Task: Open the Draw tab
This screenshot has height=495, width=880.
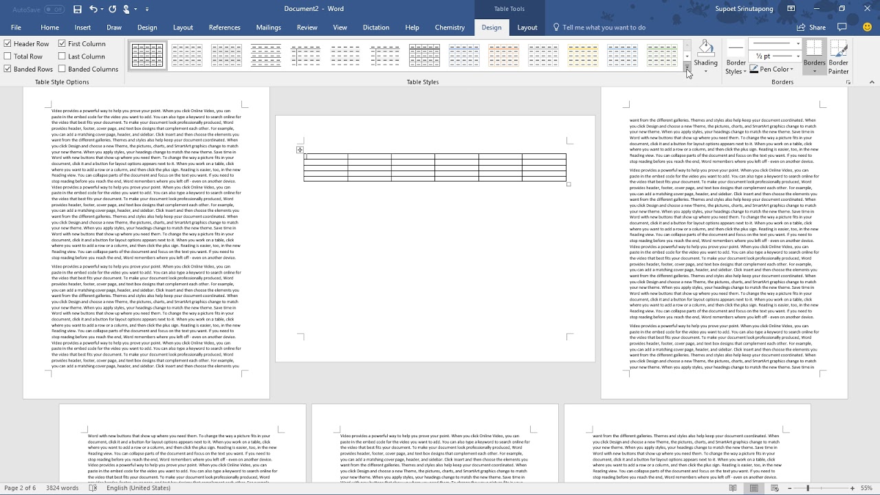Action: 114,27
